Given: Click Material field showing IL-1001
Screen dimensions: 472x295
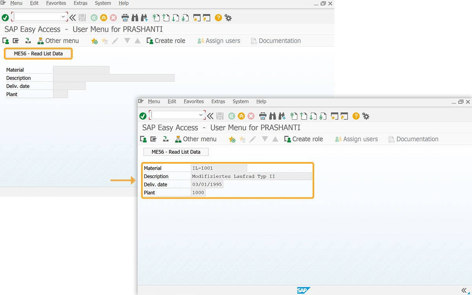Looking at the screenshot, I should pyautogui.click(x=219, y=168).
